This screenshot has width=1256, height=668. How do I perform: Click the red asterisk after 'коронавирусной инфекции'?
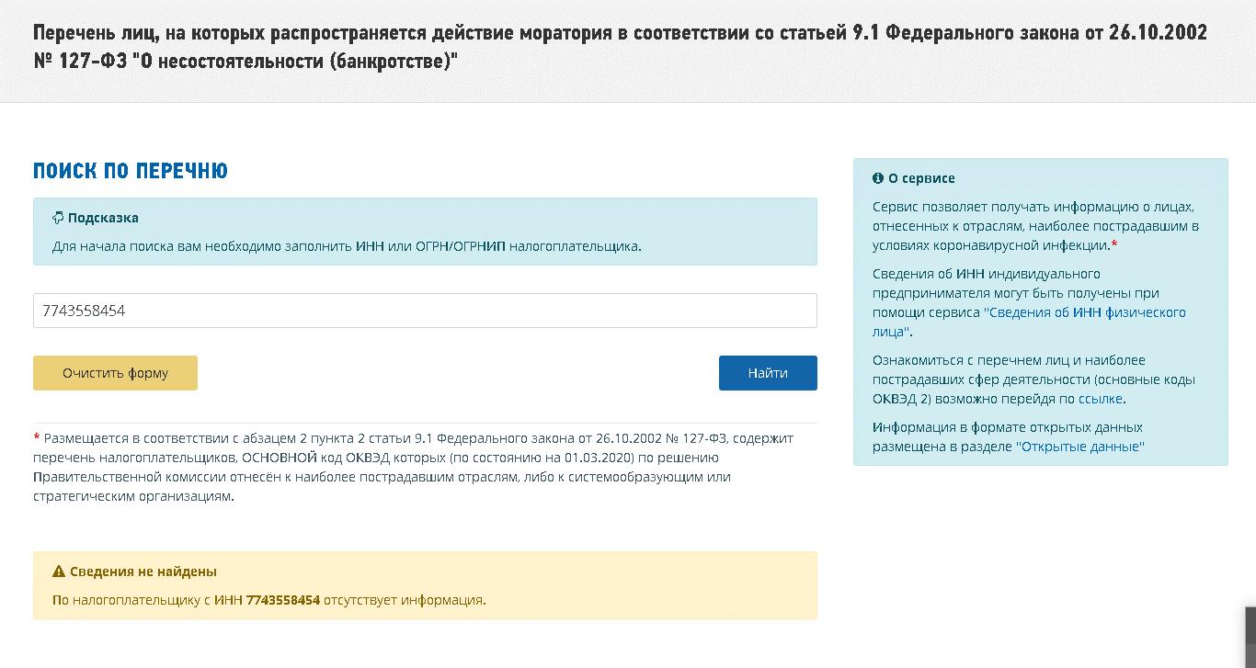[1114, 244]
